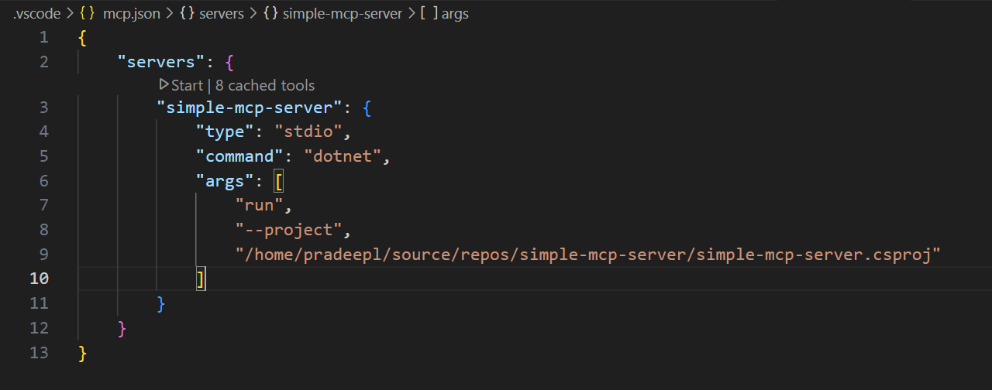Click line number 1 in the gutter
This screenshot has height=390, width=992.
[43, 37]
